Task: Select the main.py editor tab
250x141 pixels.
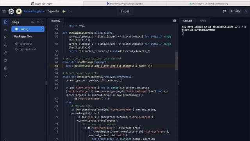Action: tap(56, 21)
